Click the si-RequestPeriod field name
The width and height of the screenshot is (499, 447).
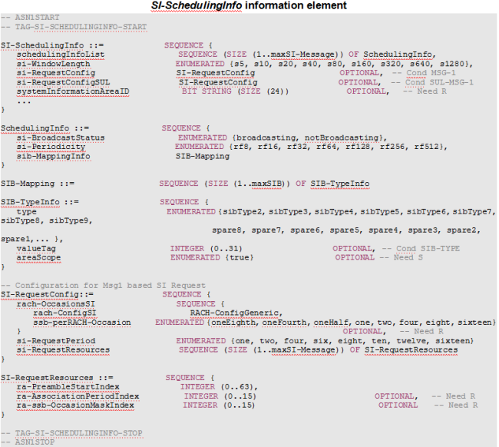pyautogui.click(x=56, y=341)
